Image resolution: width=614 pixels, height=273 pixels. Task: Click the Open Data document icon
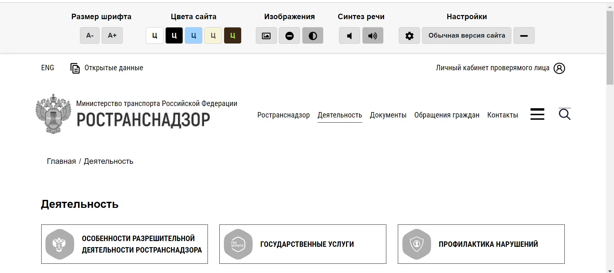click(75, 68)
